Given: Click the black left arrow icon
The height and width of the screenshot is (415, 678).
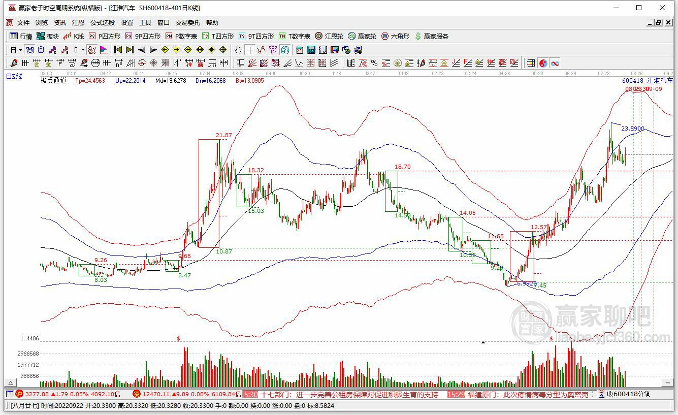Looking at the screenshot, I should (x=141, y=50).
